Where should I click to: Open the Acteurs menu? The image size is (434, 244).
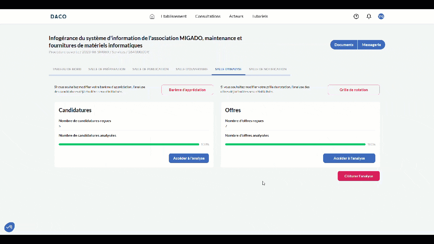click(x=236, y=16)
